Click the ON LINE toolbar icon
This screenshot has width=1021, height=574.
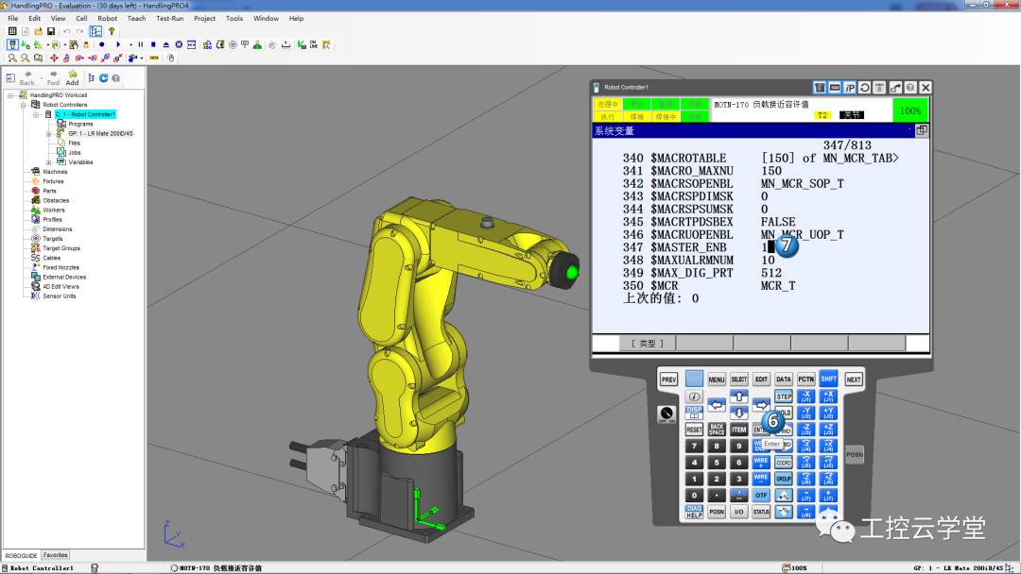tap(314, 45)
